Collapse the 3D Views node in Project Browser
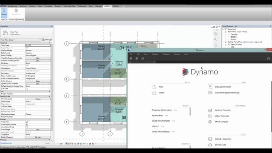The image size is (272, 153). click(226, 45)
